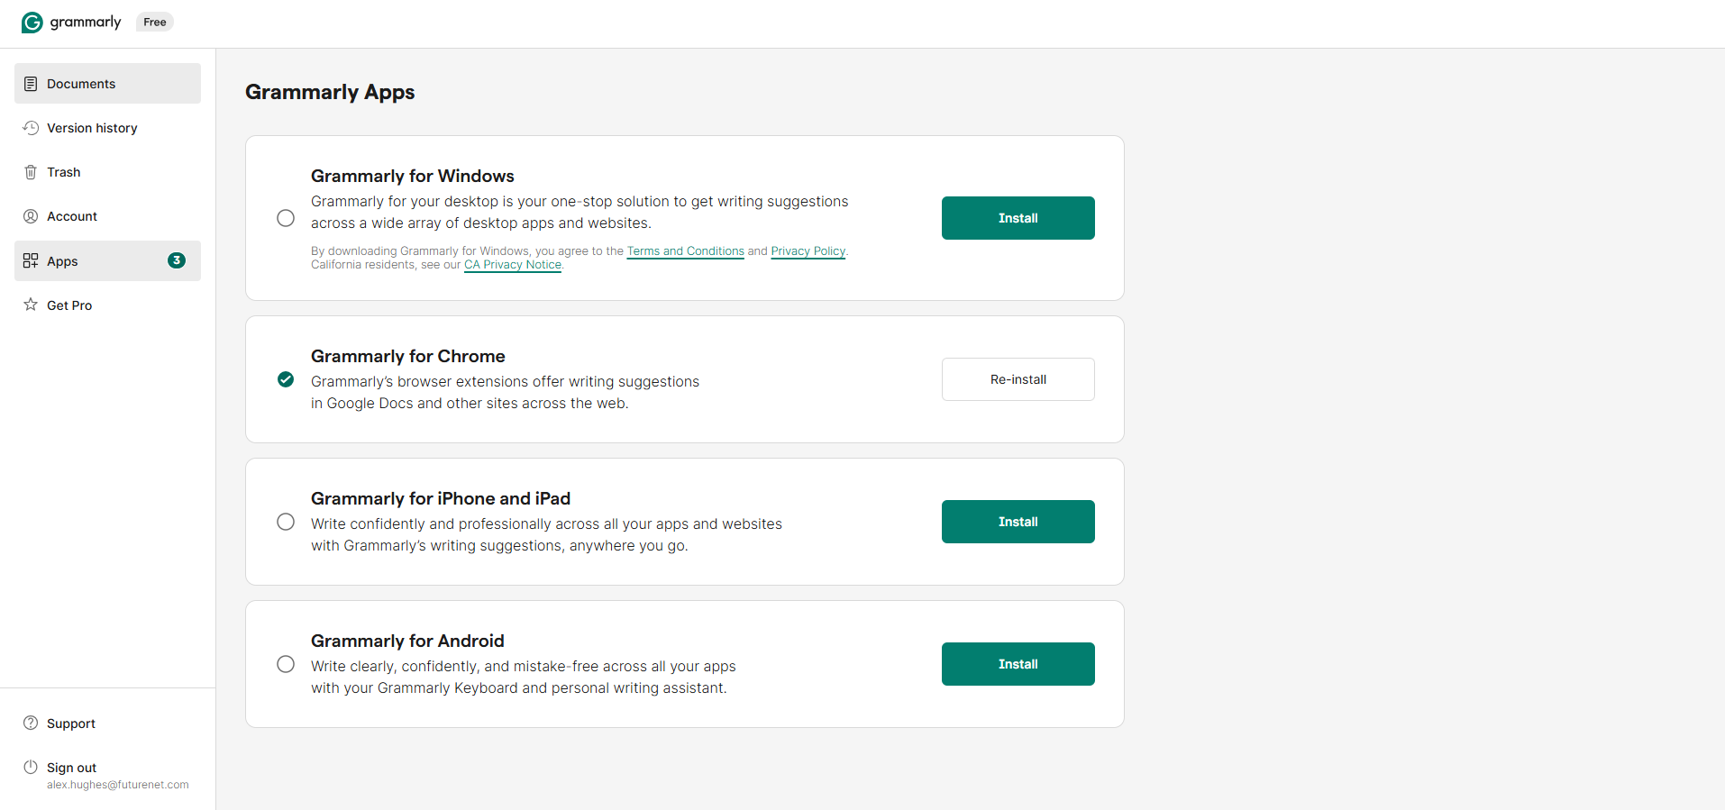Open the CA Privacy Notice link
This screenshot has height=810, width=1725.
[x=512, y=264]
